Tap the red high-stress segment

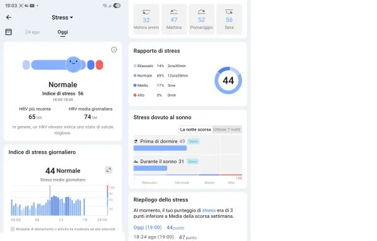pyautogui.click(x=99, y=65)
